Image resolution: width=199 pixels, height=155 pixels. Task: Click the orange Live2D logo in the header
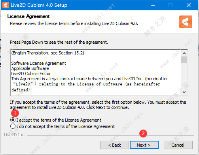pyautogui.click(x=186, y=22)
